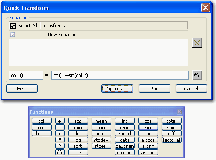This screenshot has height=160, width=216.
Task: Insert the abs function
Action: pos(78,121)
